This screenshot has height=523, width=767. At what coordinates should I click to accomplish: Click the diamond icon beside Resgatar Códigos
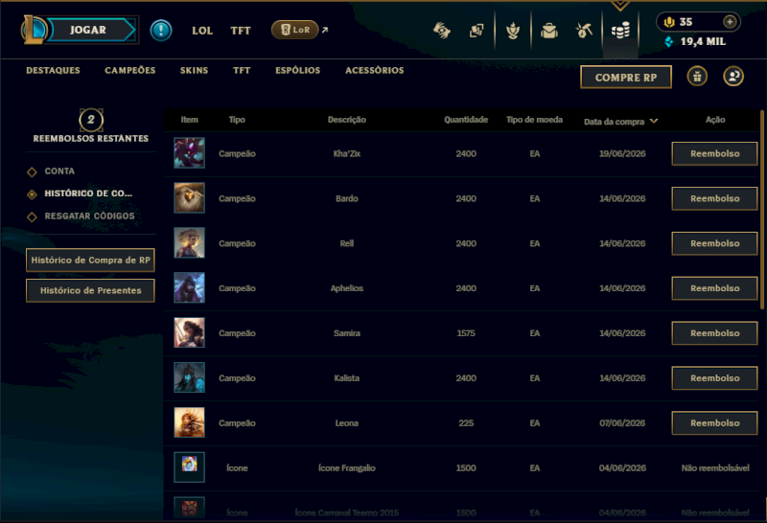[x=32, y=216]
